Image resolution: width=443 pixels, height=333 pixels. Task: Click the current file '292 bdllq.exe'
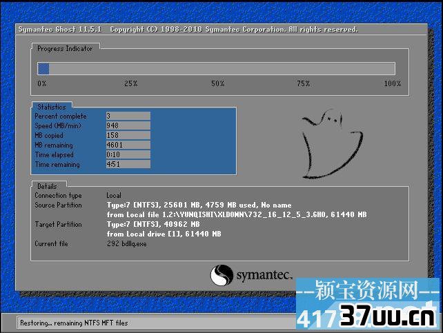tap(126, 243)
